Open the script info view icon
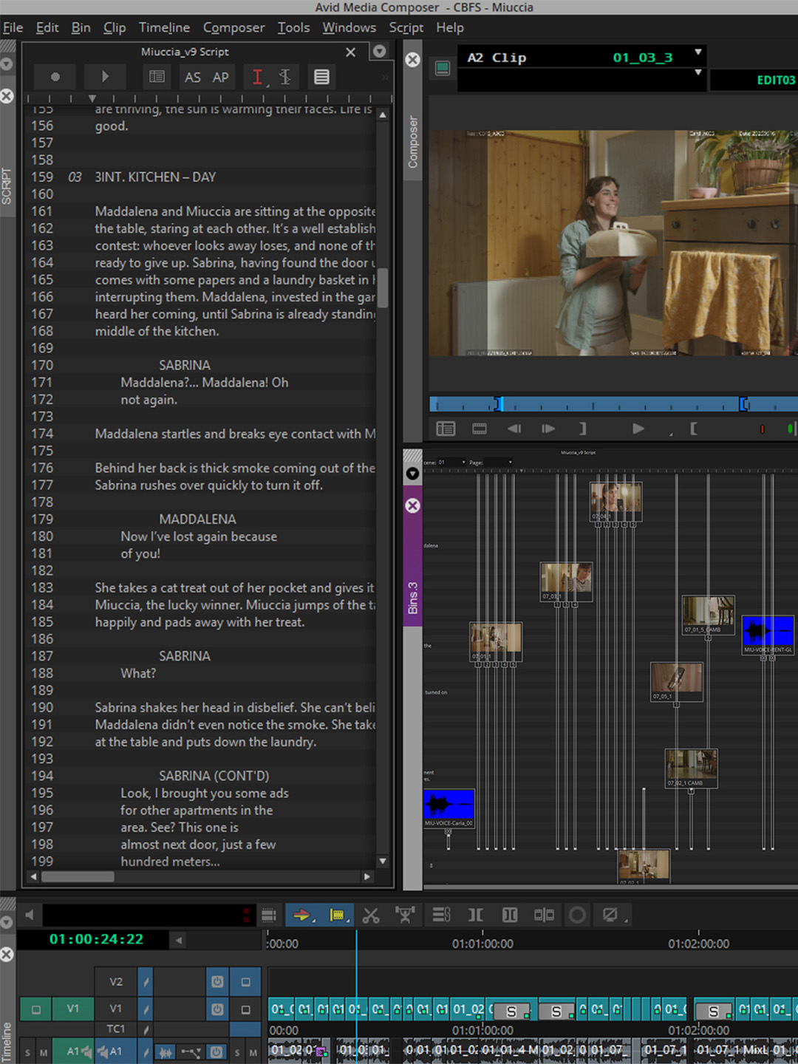Viewport: 798px width, 1064px height. point(157,77)
